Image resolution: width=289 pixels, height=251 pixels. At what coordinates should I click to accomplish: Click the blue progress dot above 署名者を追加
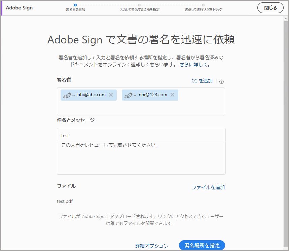(x=75, y=5)
